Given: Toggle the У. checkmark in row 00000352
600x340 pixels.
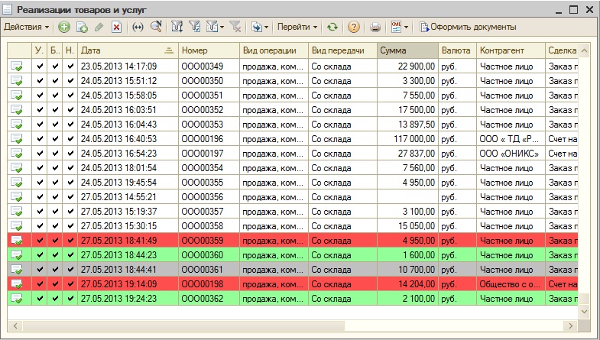Looking at the screenshot, I should point(40,110).
